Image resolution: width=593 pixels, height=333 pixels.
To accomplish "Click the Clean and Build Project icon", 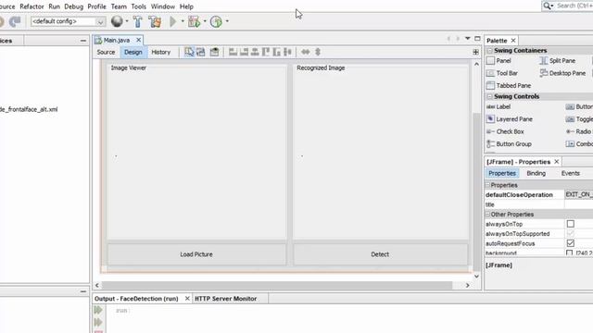I will point(155,21).
